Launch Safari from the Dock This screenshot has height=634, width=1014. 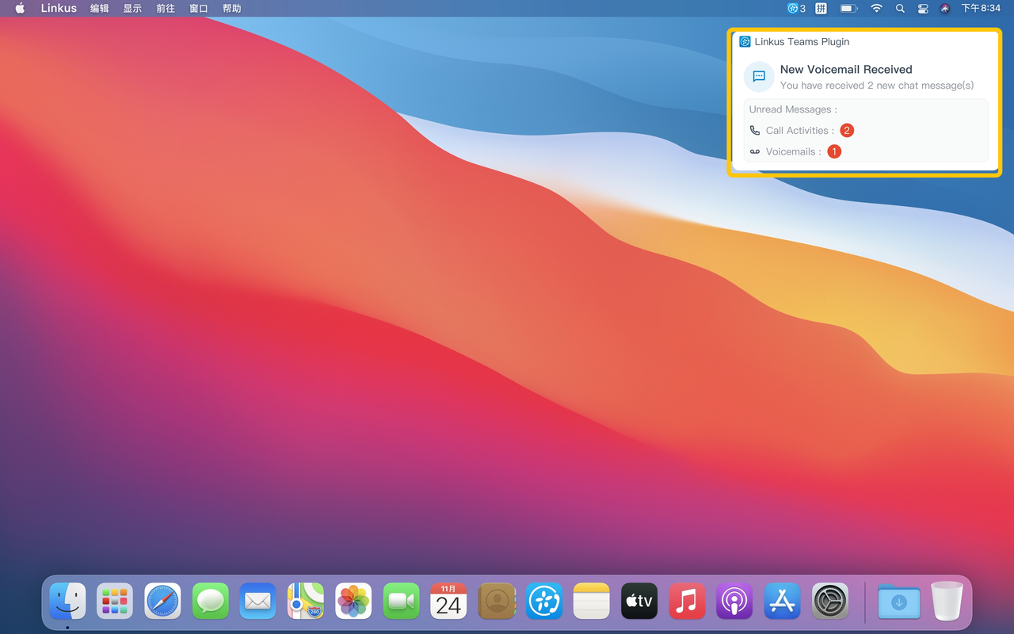pyautogui.click(x=162, y=602)
